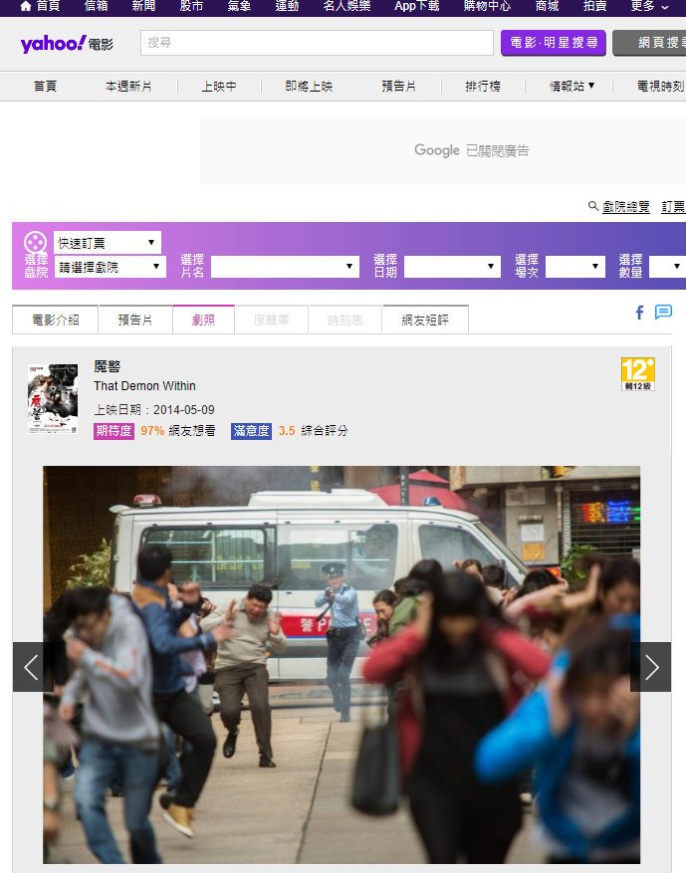Click the large police van still image
686x873 pixels.
point(342,665)
